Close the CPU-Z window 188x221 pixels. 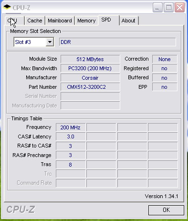[x=179, y=8]
